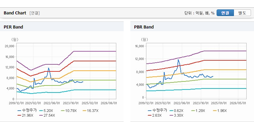Click 2025/02/01 on PER Band x-axis

[90, 103]
